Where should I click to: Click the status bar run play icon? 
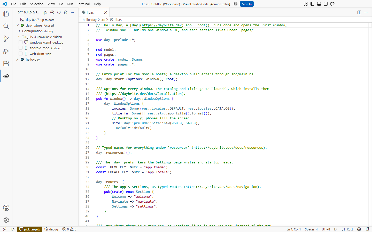[x=13, y=229]
